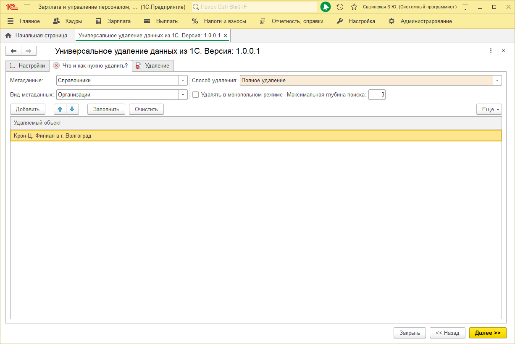Image resolution: width=515 pixels, height=344 pixels.
Task: Click the Home page house icon
Action: (8, 36)
